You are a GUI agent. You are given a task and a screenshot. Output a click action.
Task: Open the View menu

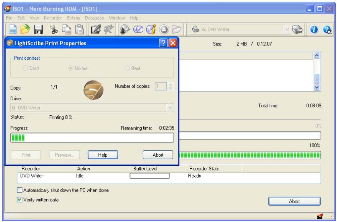coord(34,18)
